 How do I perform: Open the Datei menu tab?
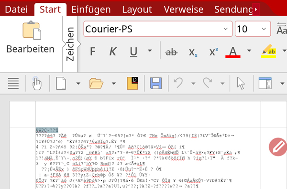(16, 10)
